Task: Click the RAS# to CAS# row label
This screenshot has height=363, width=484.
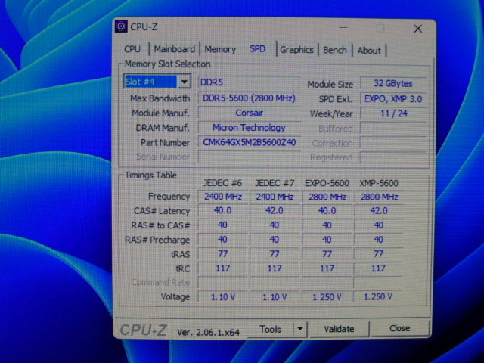Action: point(160,225)
